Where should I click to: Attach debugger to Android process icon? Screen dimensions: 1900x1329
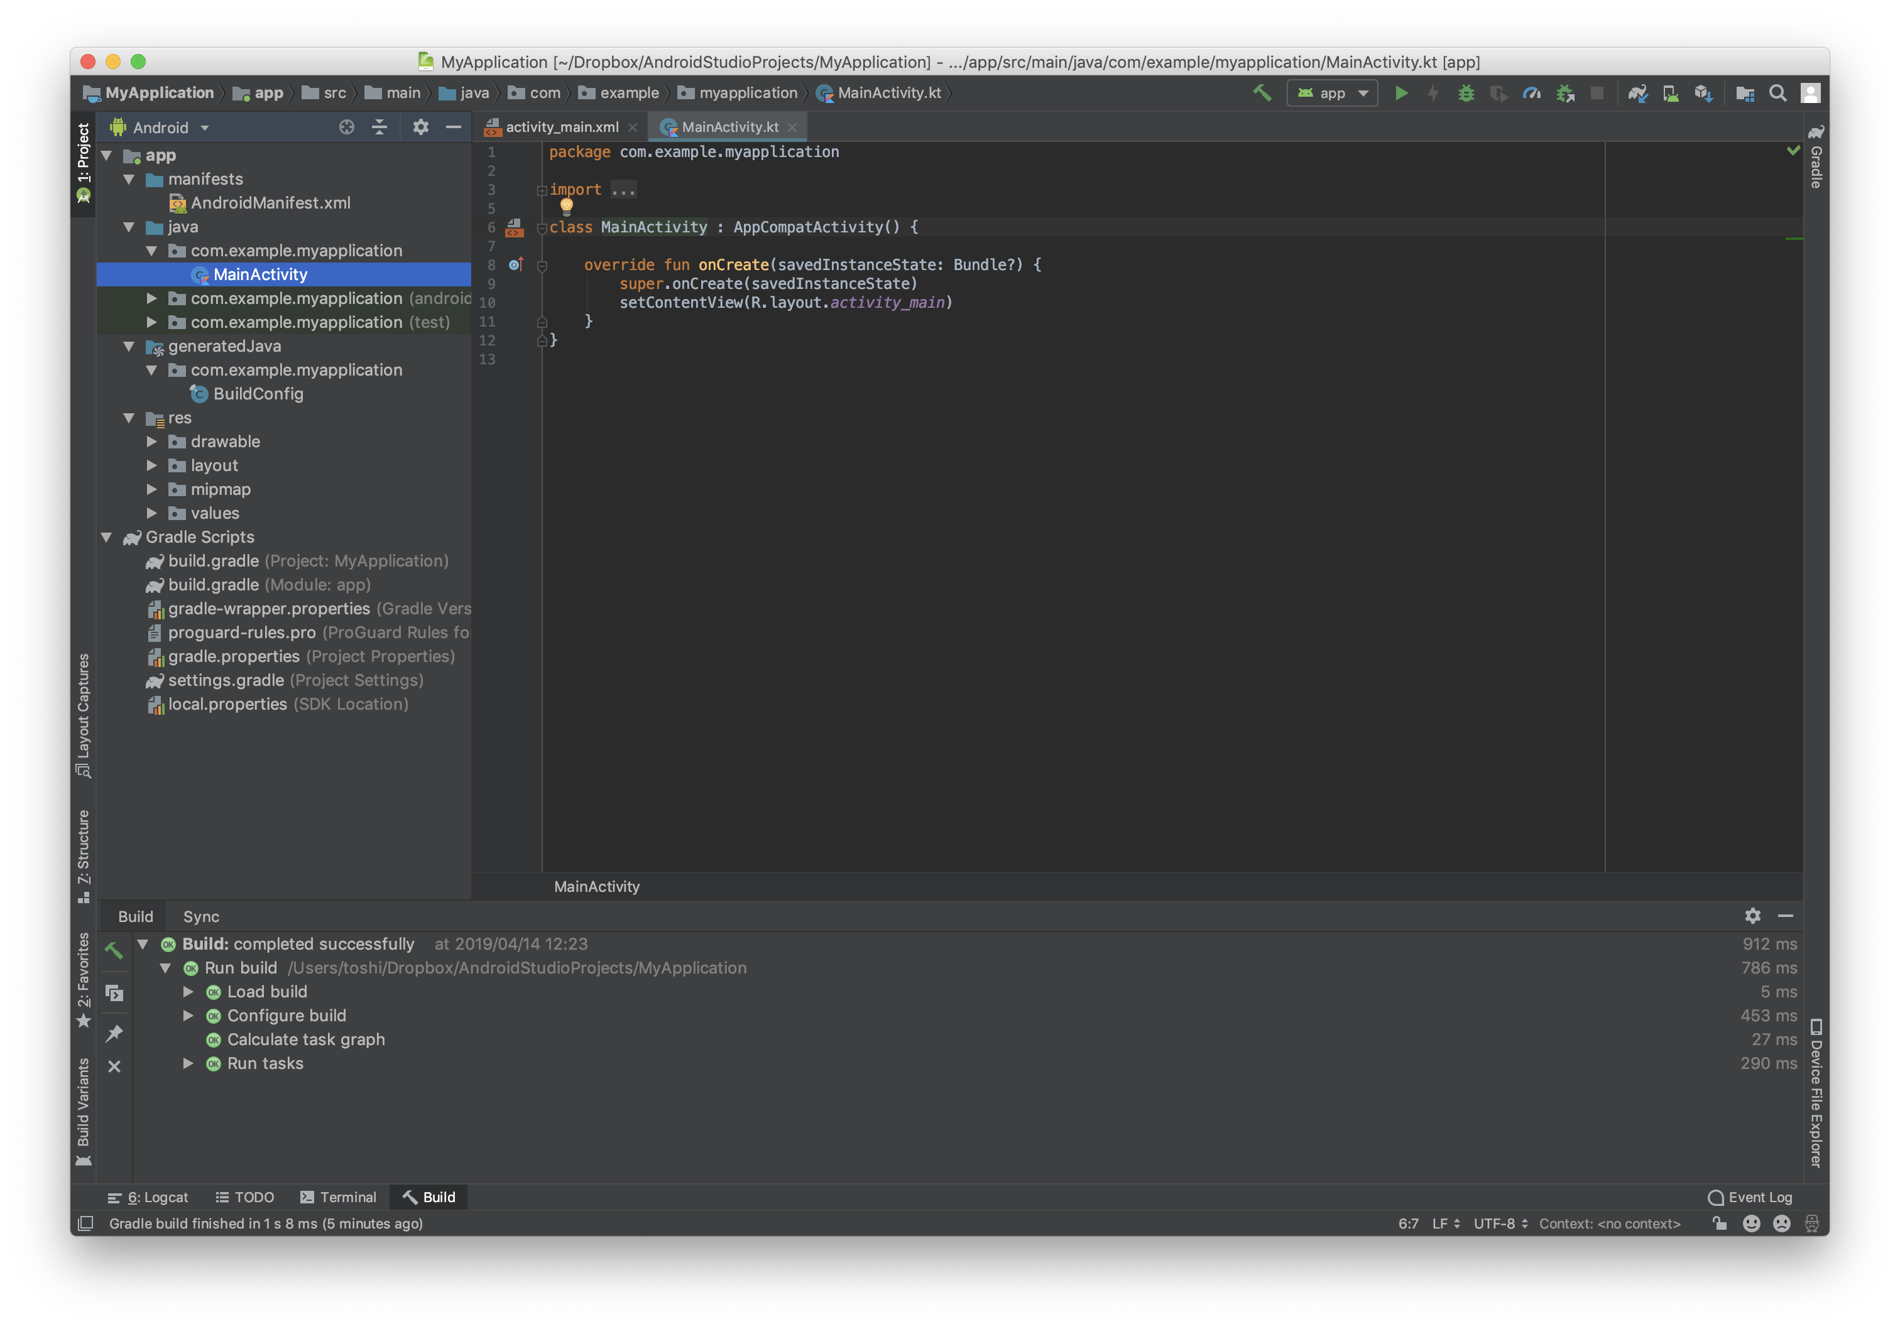pyautogui.click(x=1565, y=92)
